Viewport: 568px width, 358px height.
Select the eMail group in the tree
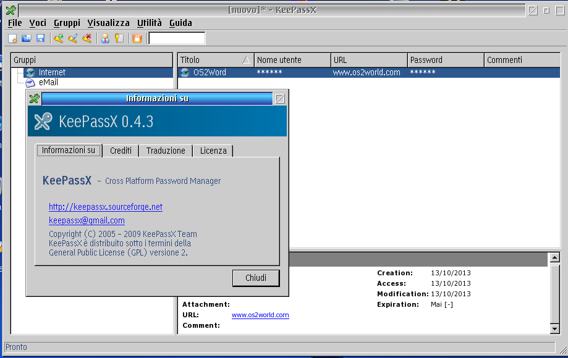click(48, 81)
